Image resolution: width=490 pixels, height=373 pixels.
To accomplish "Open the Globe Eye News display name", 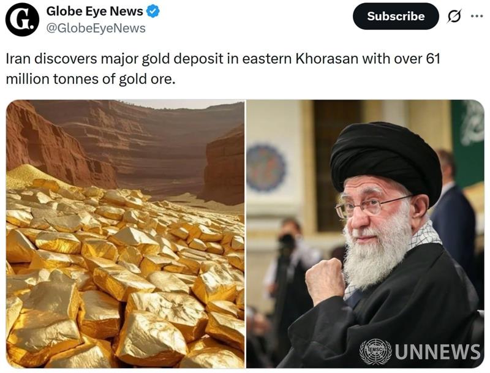I will click(95, 11).
